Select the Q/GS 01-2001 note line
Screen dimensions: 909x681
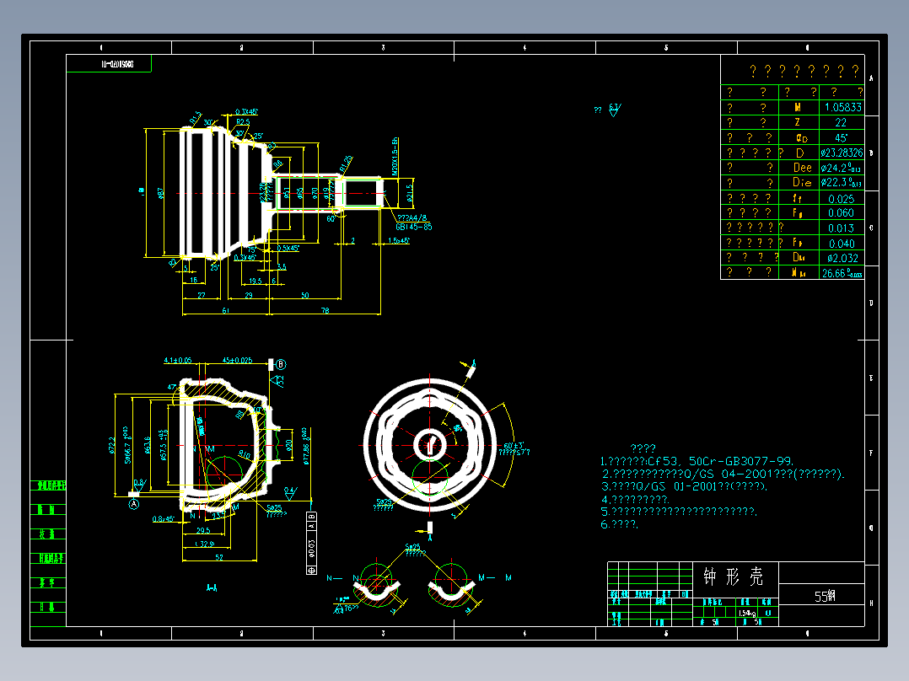click(x=684, y=487)
